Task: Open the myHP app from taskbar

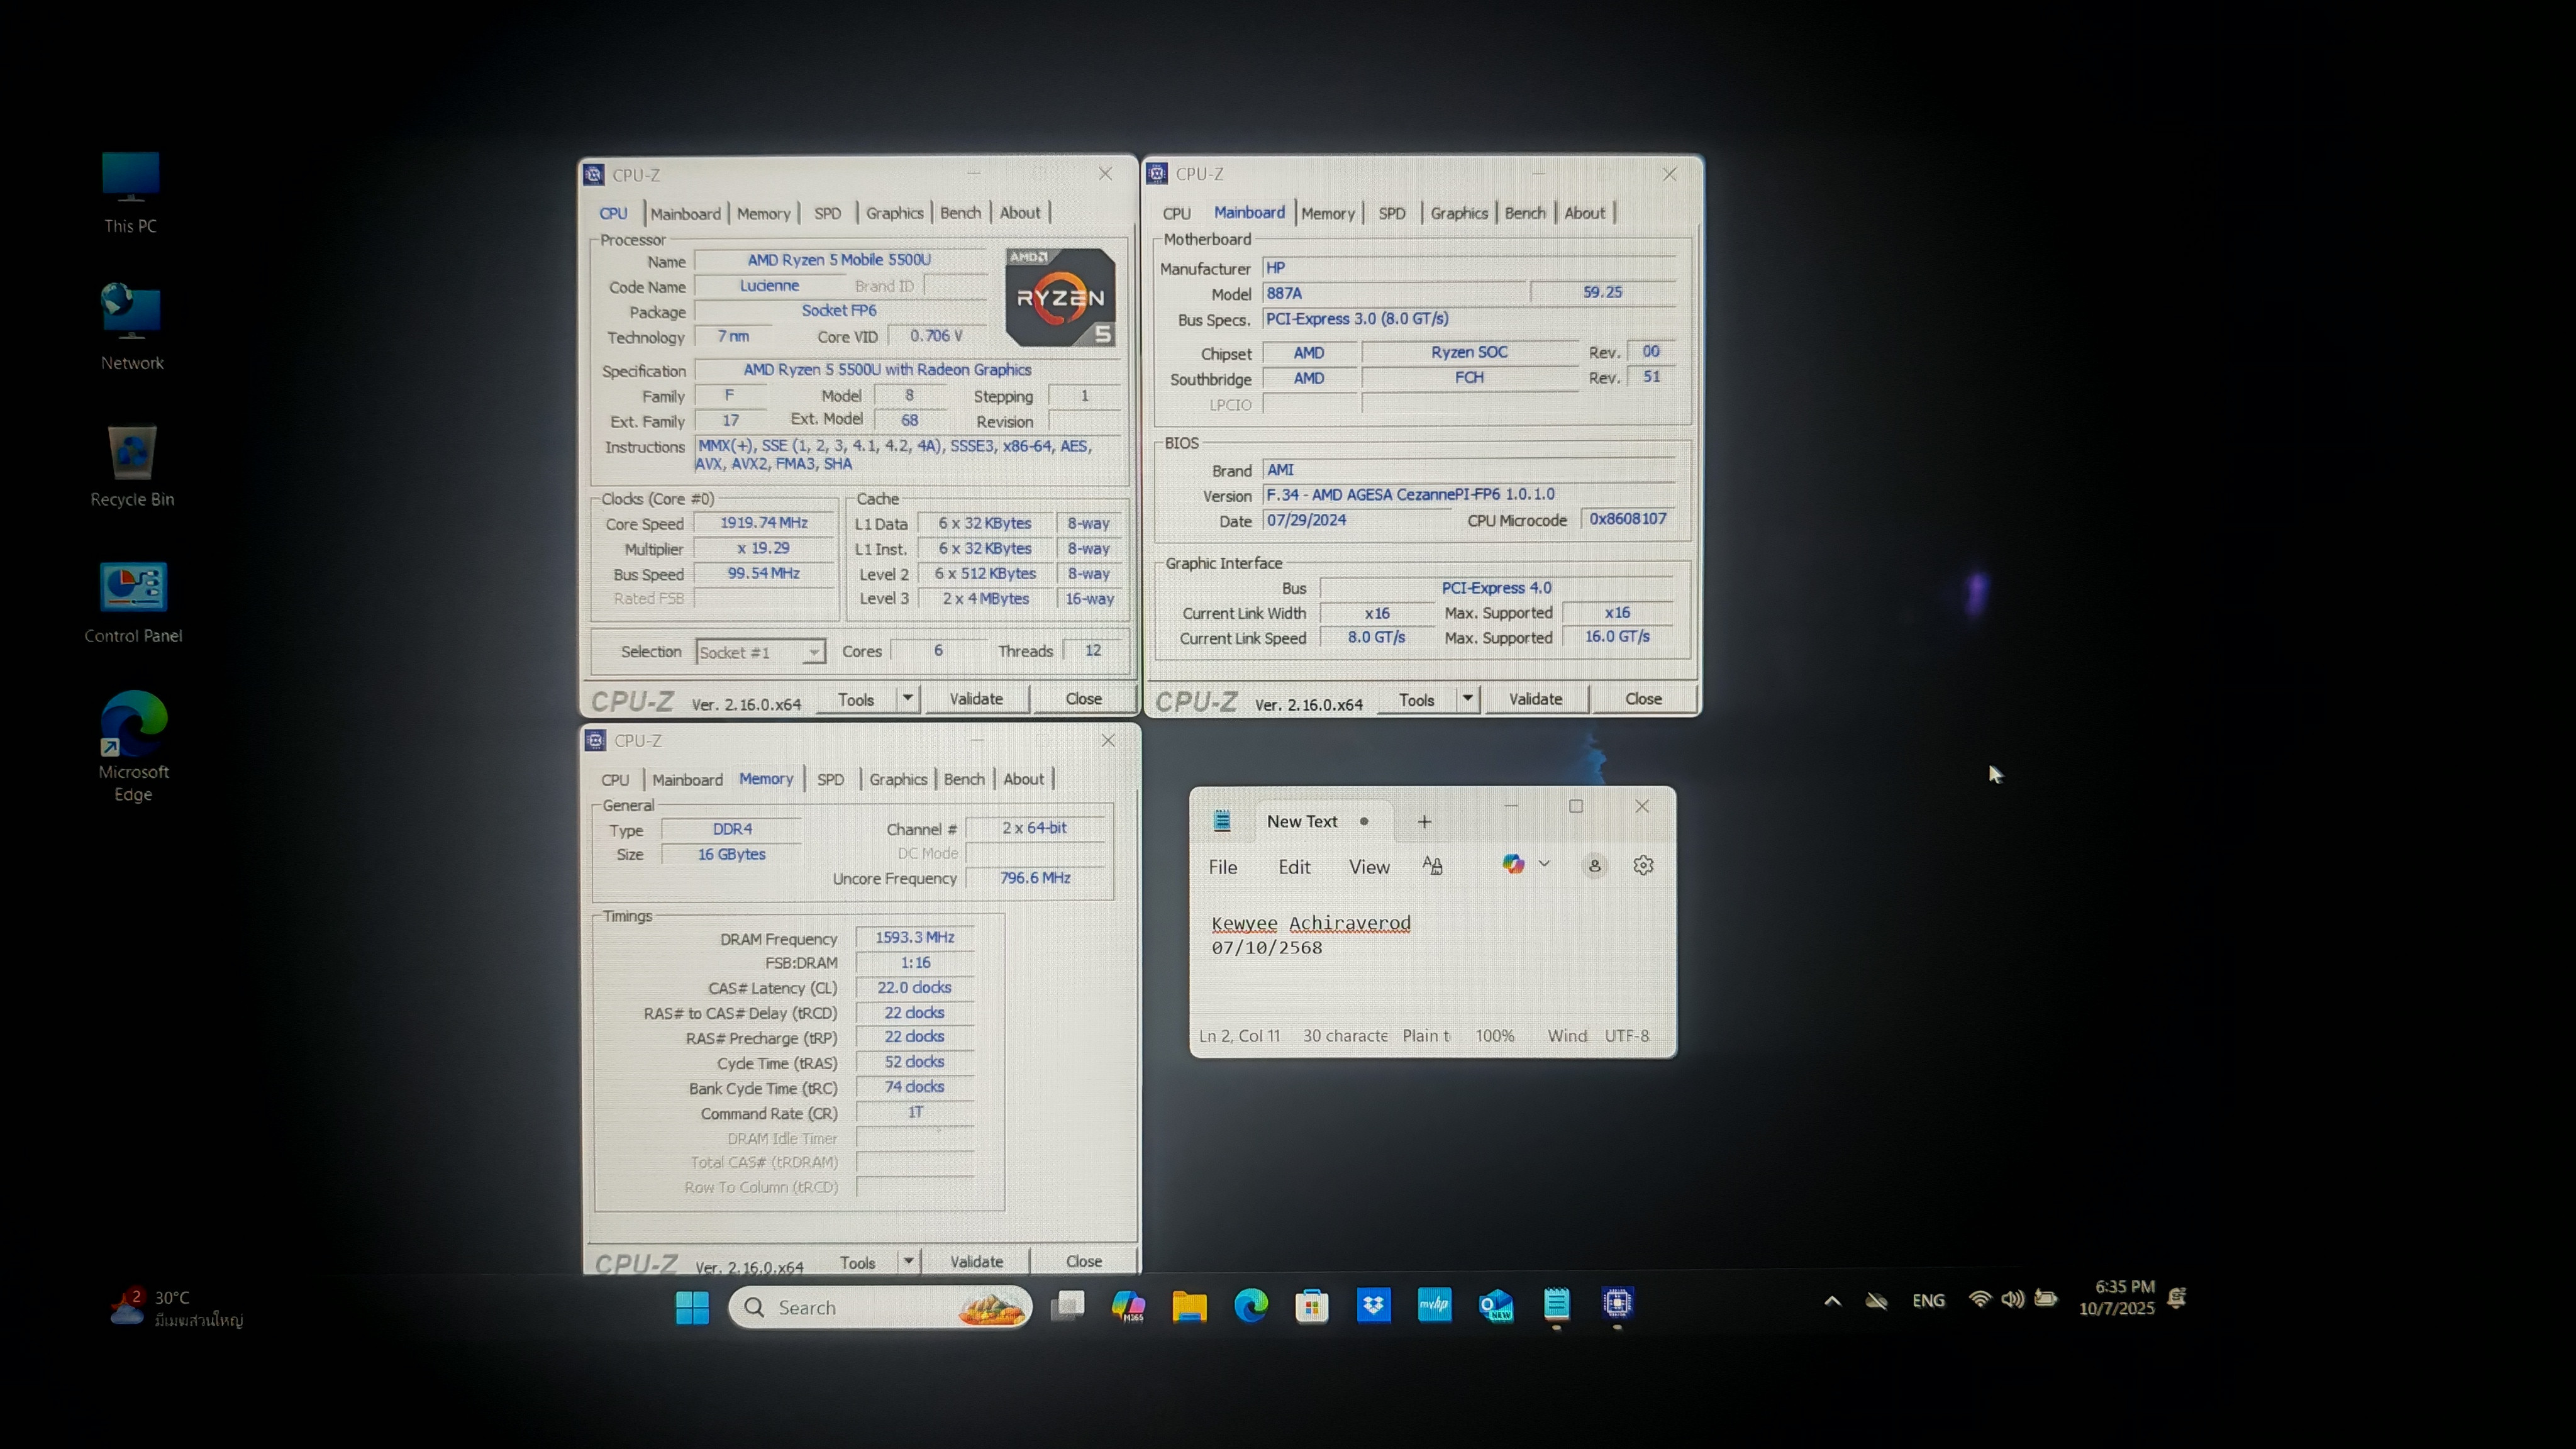Action: [x=1434, y=1304]
